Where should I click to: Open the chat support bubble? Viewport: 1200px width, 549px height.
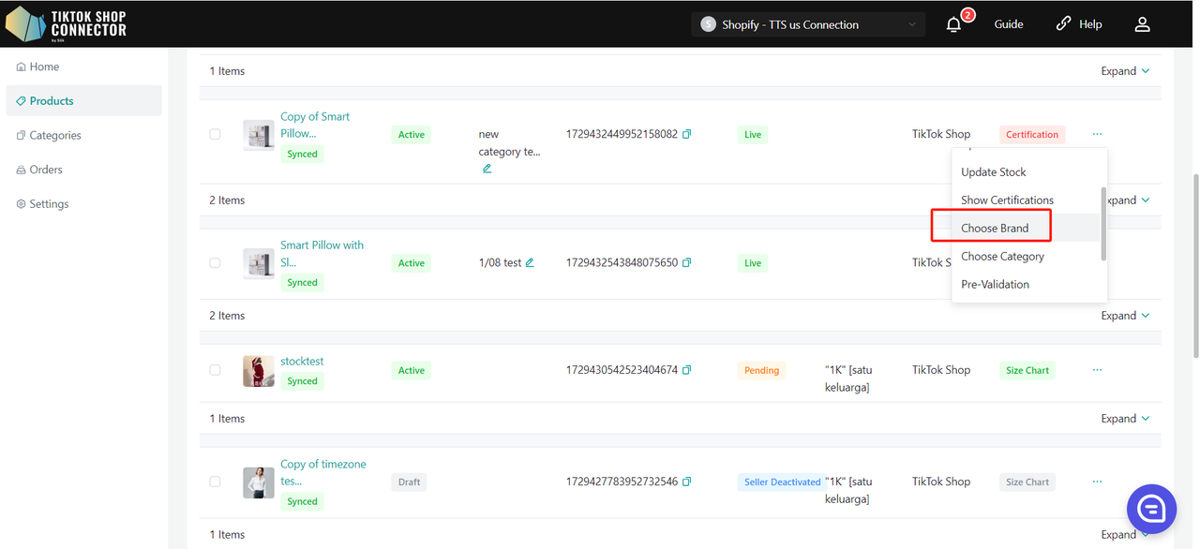coord(1150,509)
